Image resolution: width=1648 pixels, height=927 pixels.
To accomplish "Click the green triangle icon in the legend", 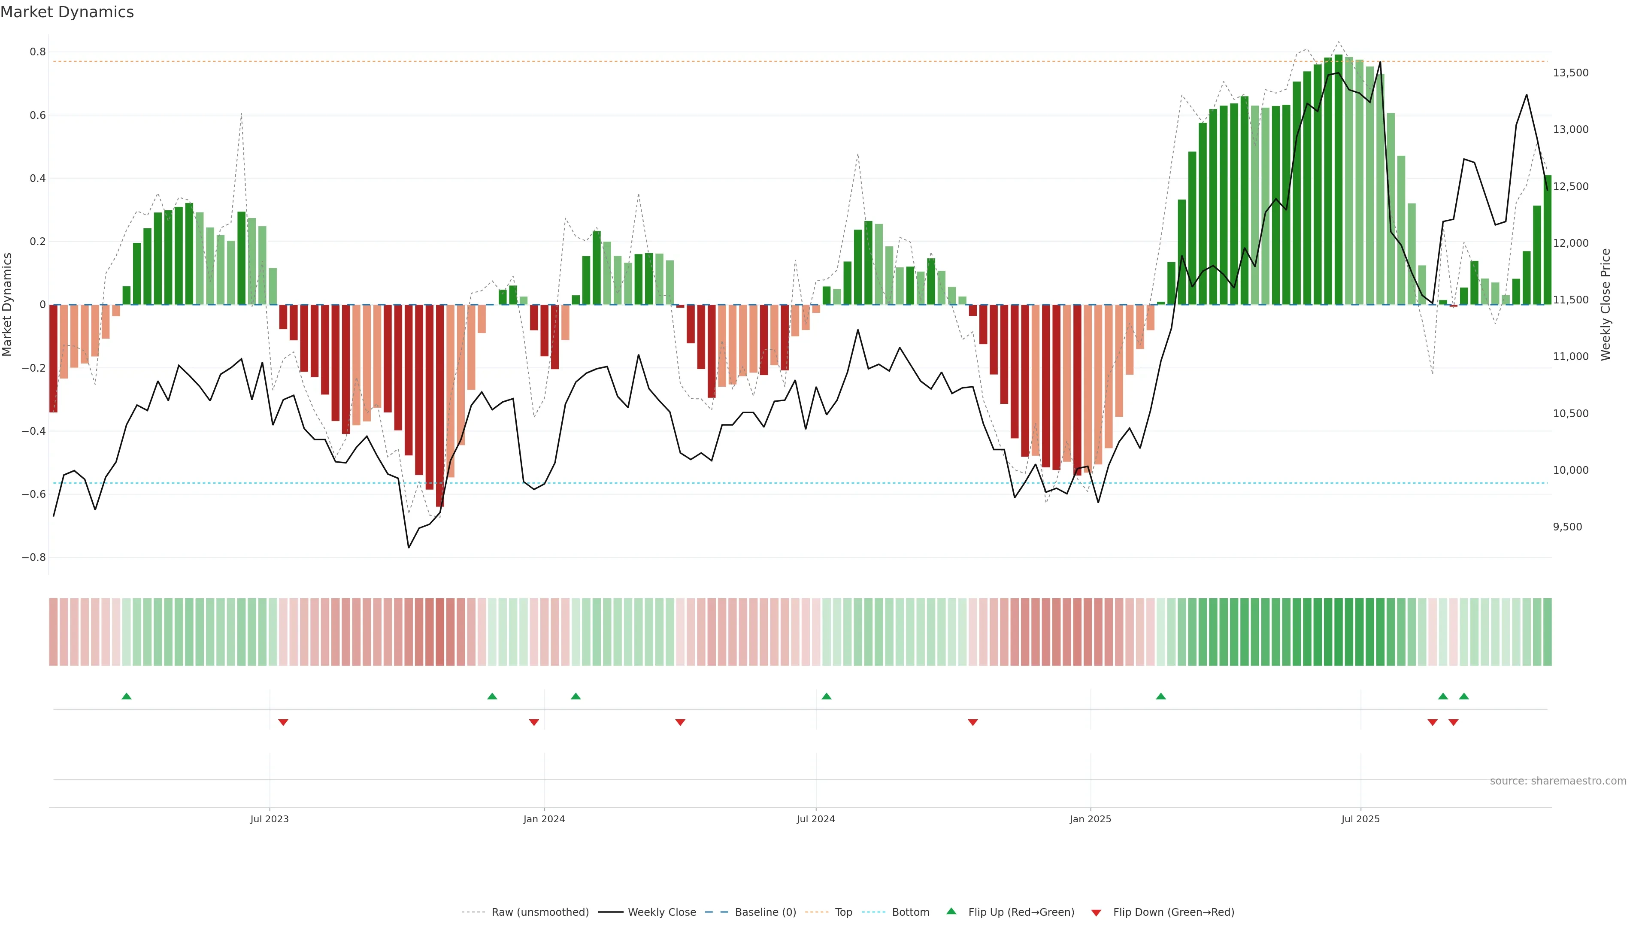I will (x=951, y=911).
